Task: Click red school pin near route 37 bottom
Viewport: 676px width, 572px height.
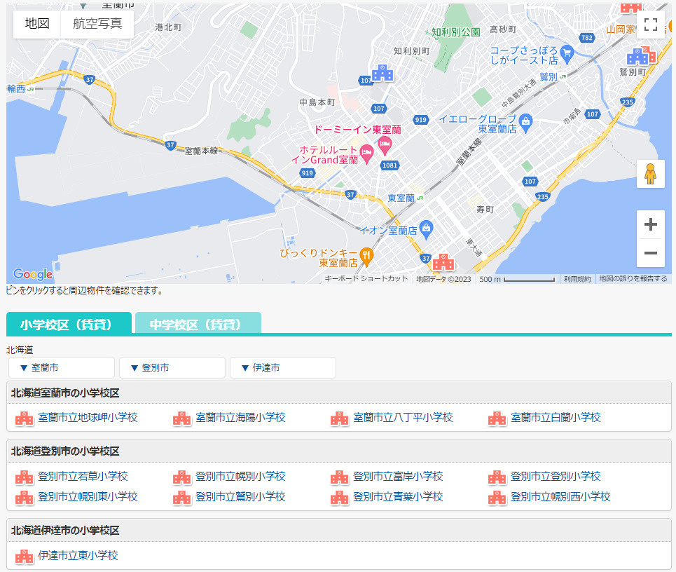Action: pos(443,262)
